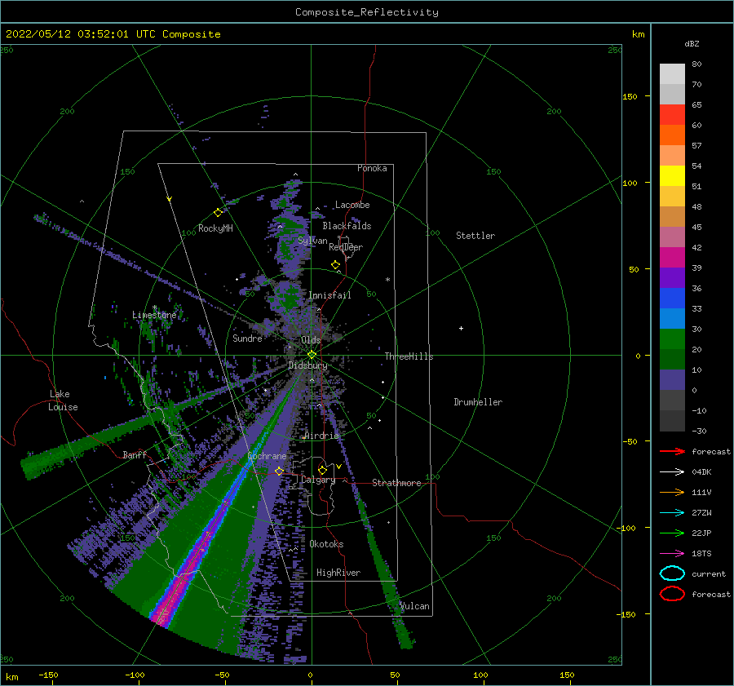This screenshot has width=734, height=686.
Task: Click the white 04DK arrow icon
Action: (x=672, y=472)
